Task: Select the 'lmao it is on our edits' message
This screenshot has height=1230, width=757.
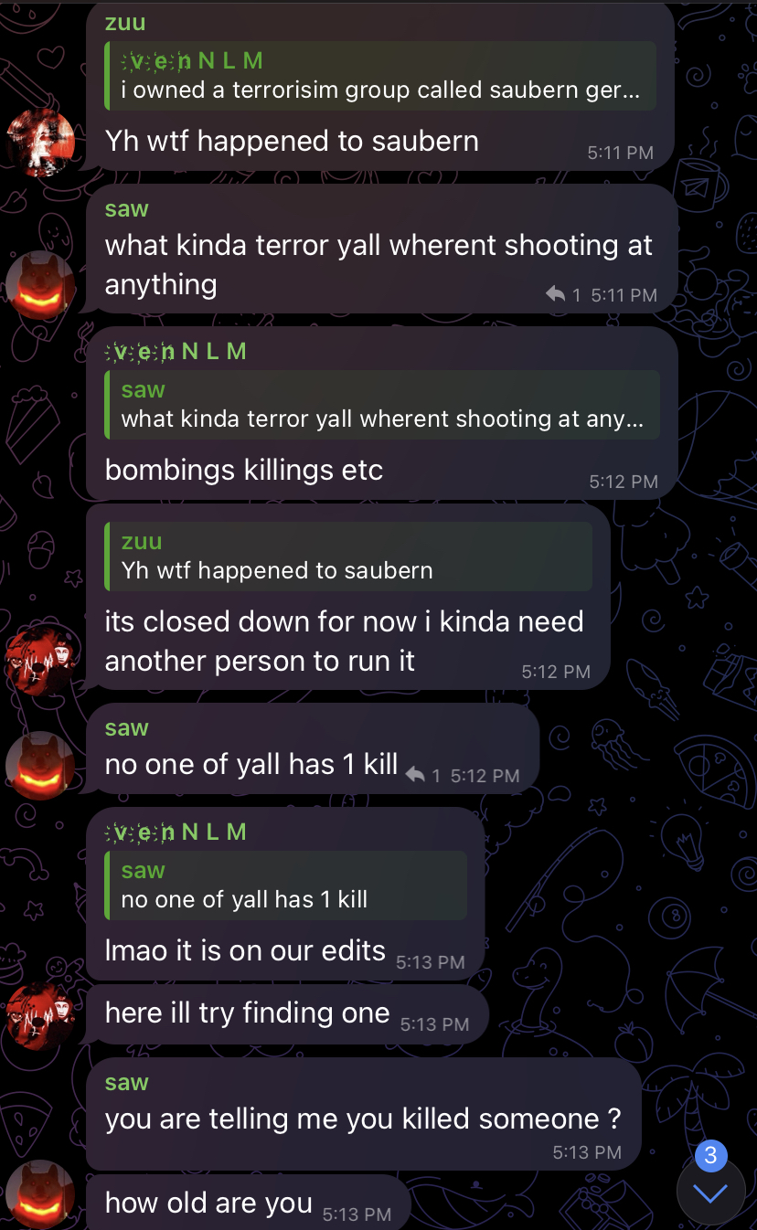Action: pyautogui.click(x=285, y=894)
